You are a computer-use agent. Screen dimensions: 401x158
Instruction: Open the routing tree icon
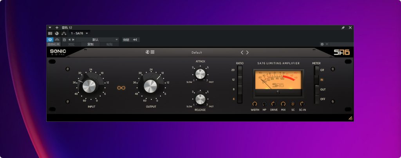click(x=64, y=34)
